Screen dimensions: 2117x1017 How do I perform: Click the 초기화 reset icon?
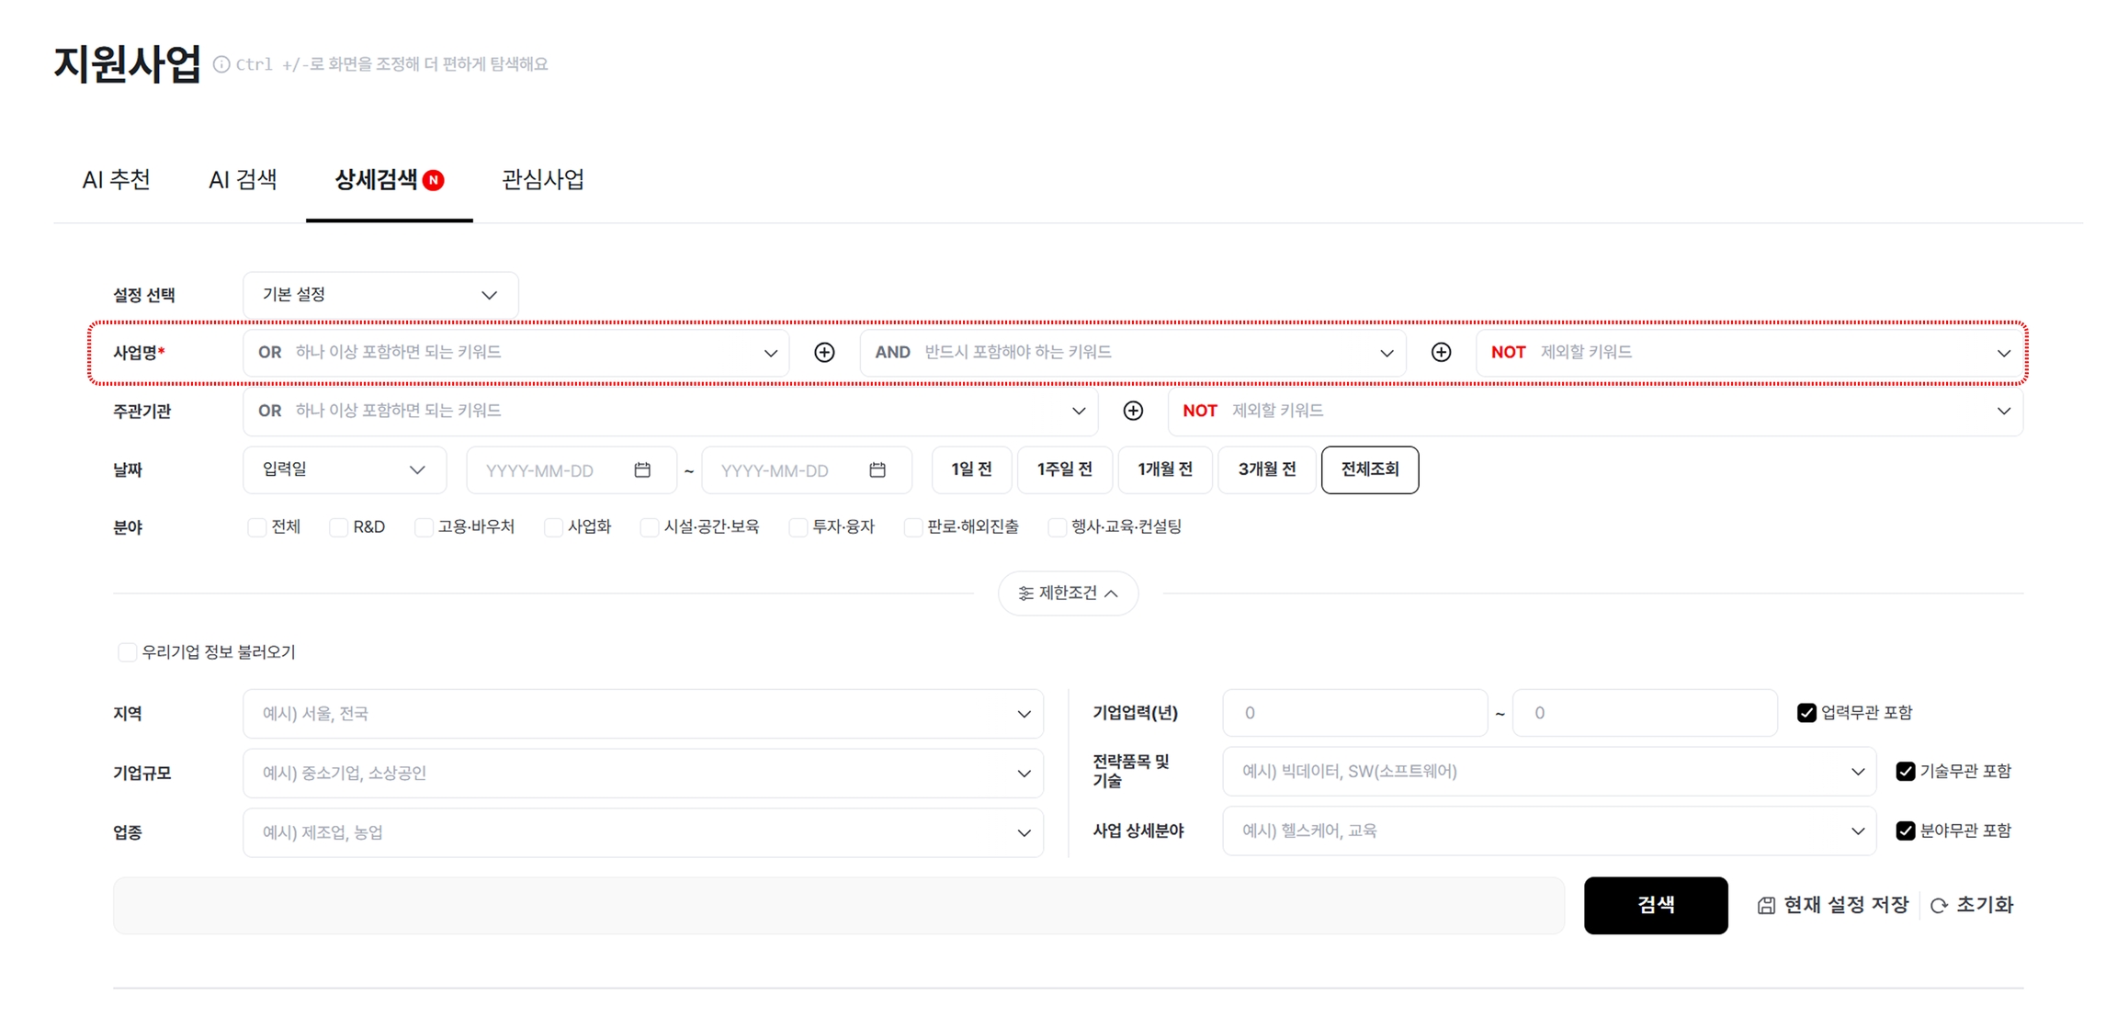point(1939,906)
